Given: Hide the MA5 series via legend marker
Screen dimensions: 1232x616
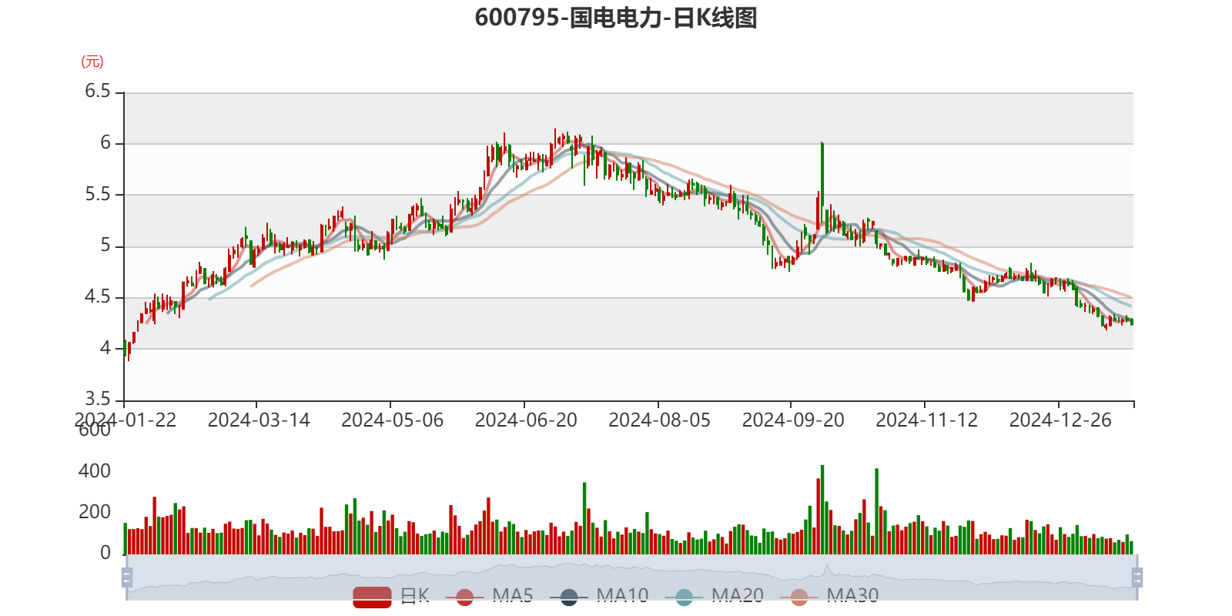Looking at the screenshot, I should (465, 597).
